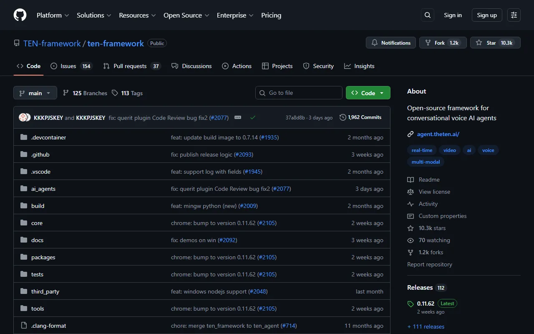This screenshot has width=534, height=334.
Task: Expand the Platform menu
Action: pyautogui.click(x=53, y=15)
